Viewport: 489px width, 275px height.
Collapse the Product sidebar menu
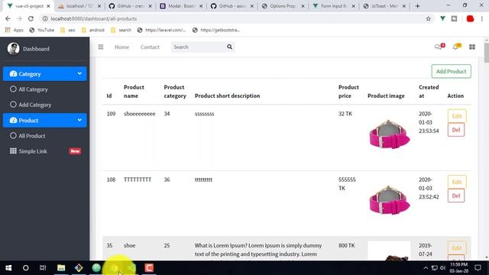45,121
